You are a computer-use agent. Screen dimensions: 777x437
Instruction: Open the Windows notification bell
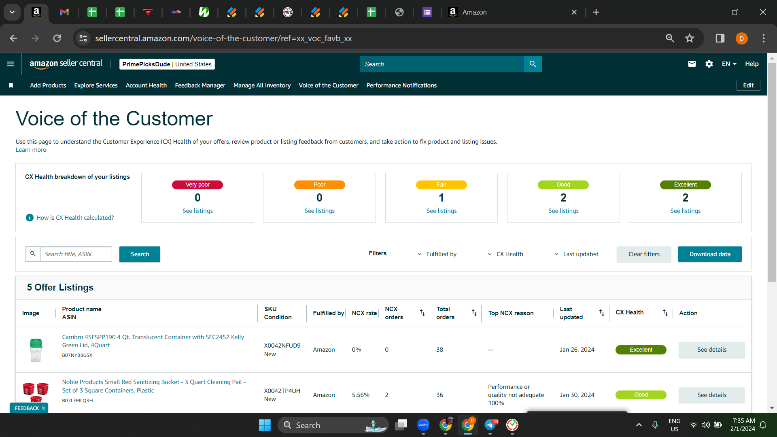[763, 425]
